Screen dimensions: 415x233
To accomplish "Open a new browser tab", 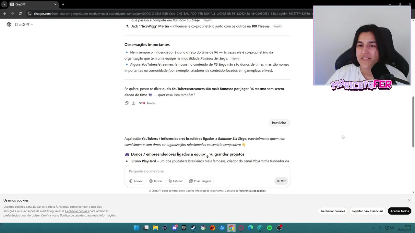I will point(63,5).
